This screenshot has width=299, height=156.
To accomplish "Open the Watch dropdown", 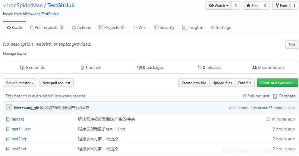I will click(x=219, y=5).
